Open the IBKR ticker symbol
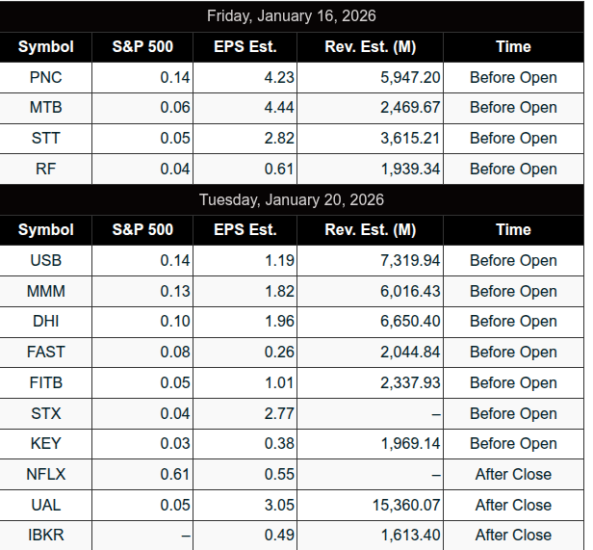593x550 pixels. click(x=45, y=536)
